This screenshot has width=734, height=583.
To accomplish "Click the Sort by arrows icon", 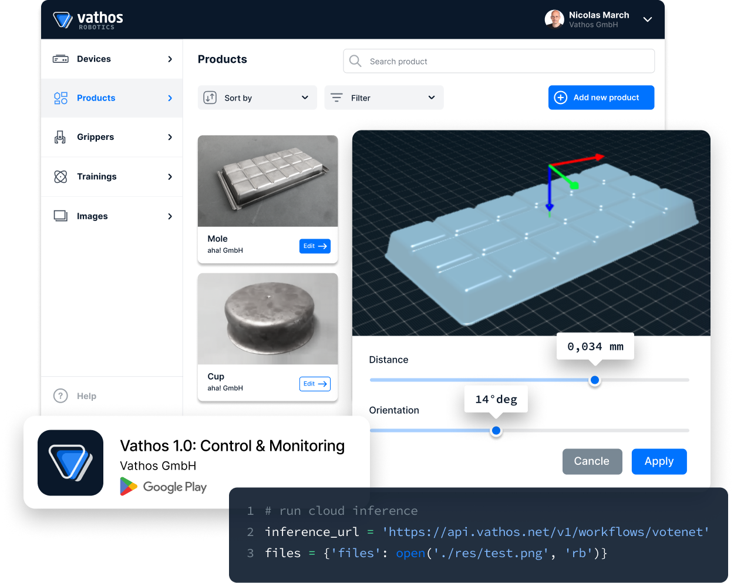I will (x=210, y=98).
